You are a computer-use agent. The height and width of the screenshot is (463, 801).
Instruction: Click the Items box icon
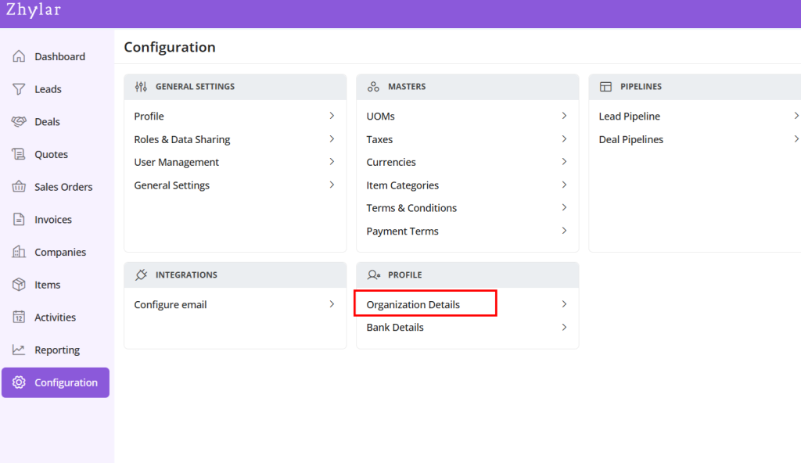coord(19,285)
